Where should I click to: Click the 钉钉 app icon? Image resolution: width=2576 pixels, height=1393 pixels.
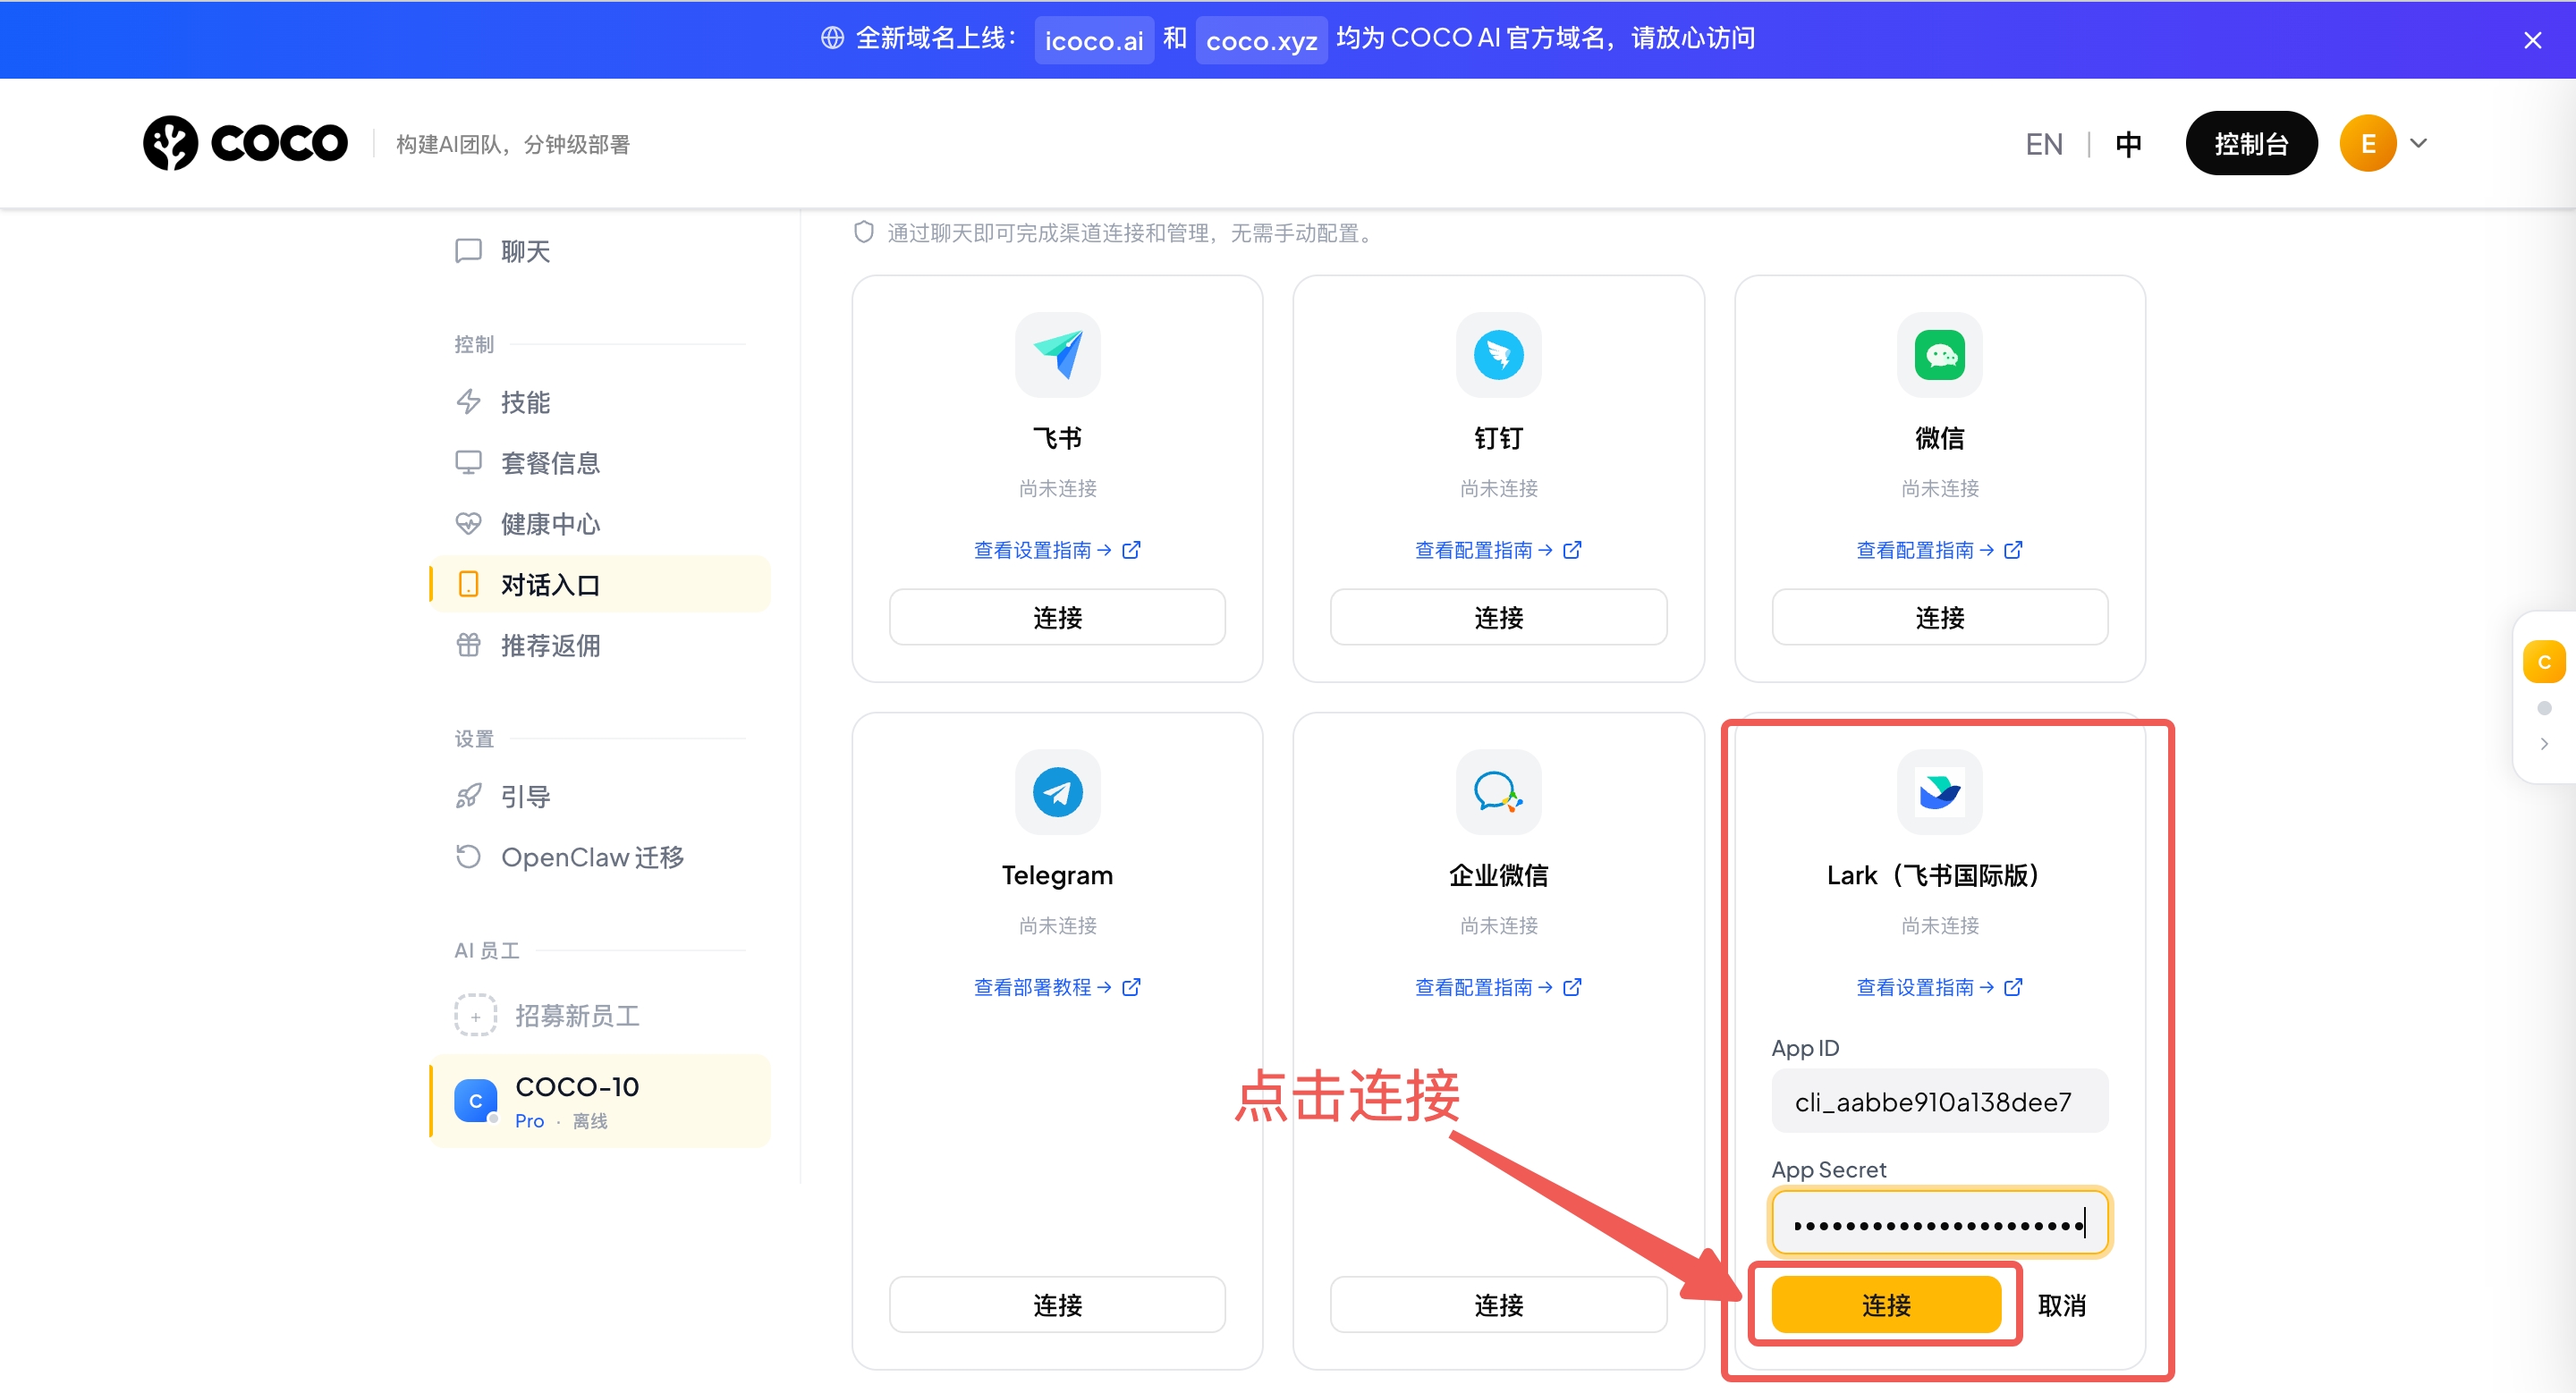[x=1498, y=355]
